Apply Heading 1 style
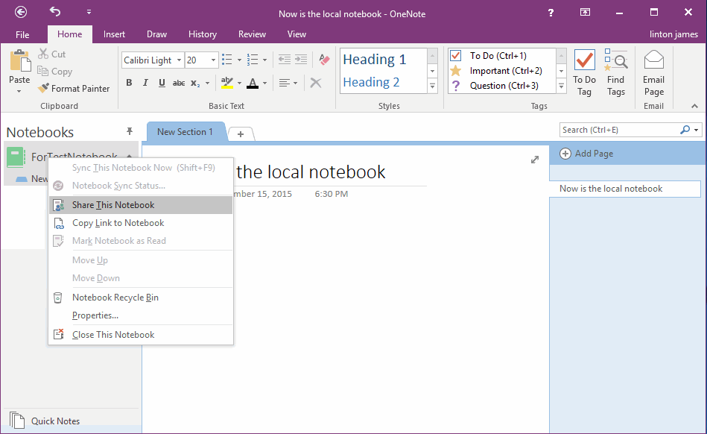 pyautogui.click(x=374, y=59)
